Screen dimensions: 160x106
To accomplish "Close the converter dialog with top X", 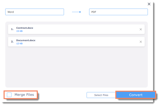I will (149, 4).
